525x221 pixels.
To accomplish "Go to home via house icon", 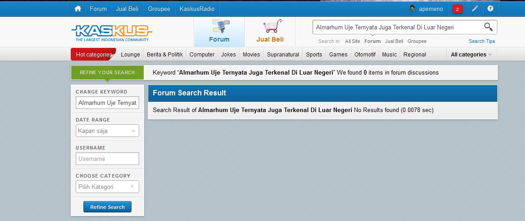I will click(78, 9).
